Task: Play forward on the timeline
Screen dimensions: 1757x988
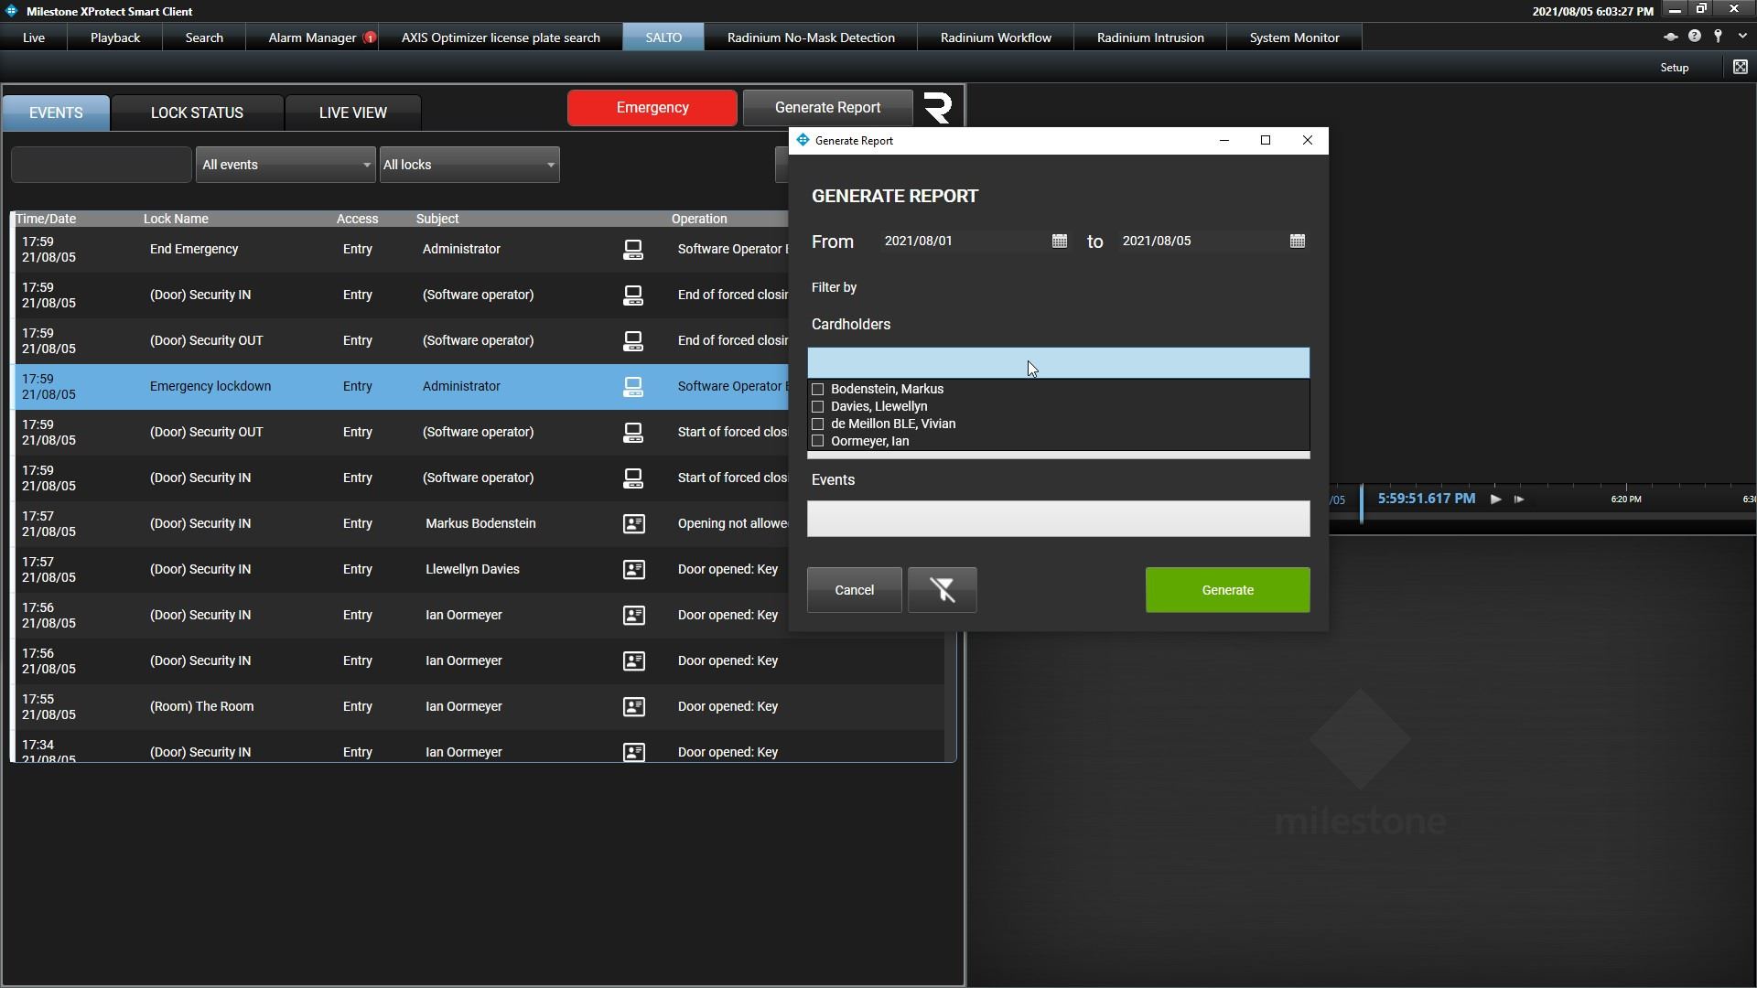Action: 1495,499
